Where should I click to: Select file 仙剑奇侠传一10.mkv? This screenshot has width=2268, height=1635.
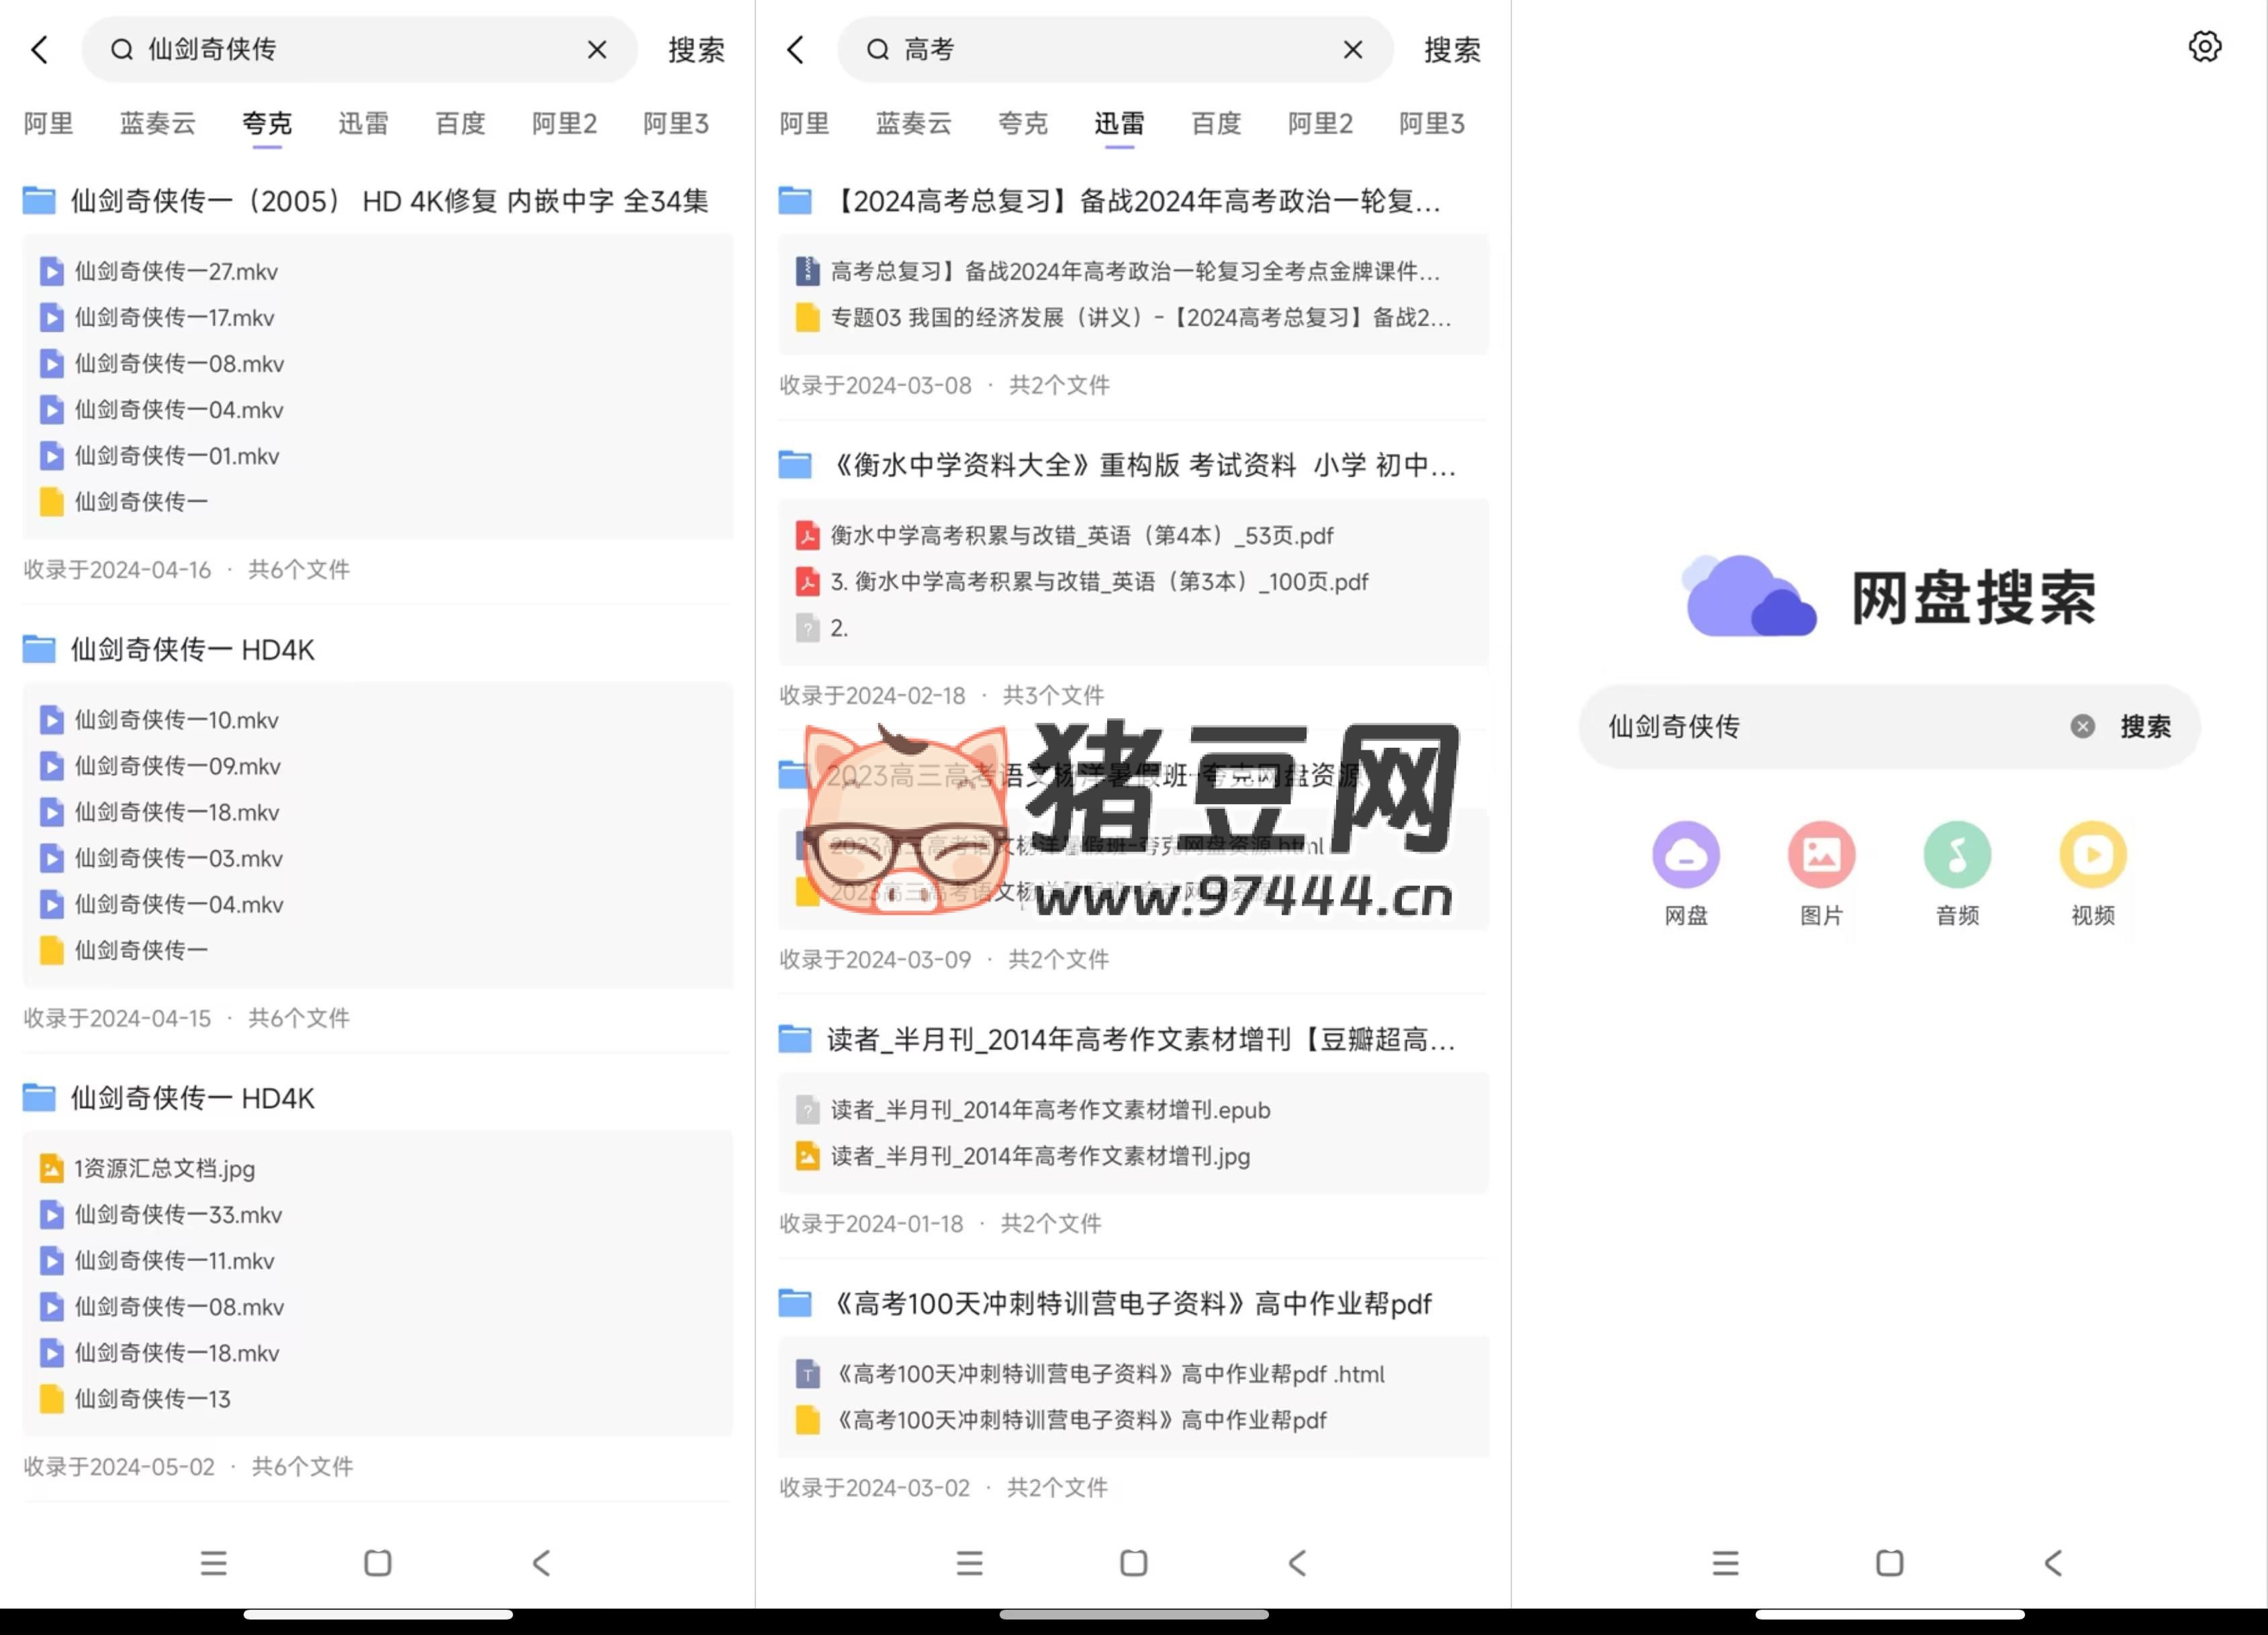point(177,721)
